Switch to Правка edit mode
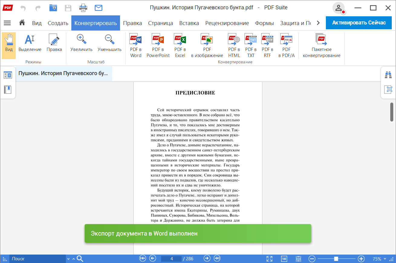Screen dimensions: 396x263 coord(54,43)
